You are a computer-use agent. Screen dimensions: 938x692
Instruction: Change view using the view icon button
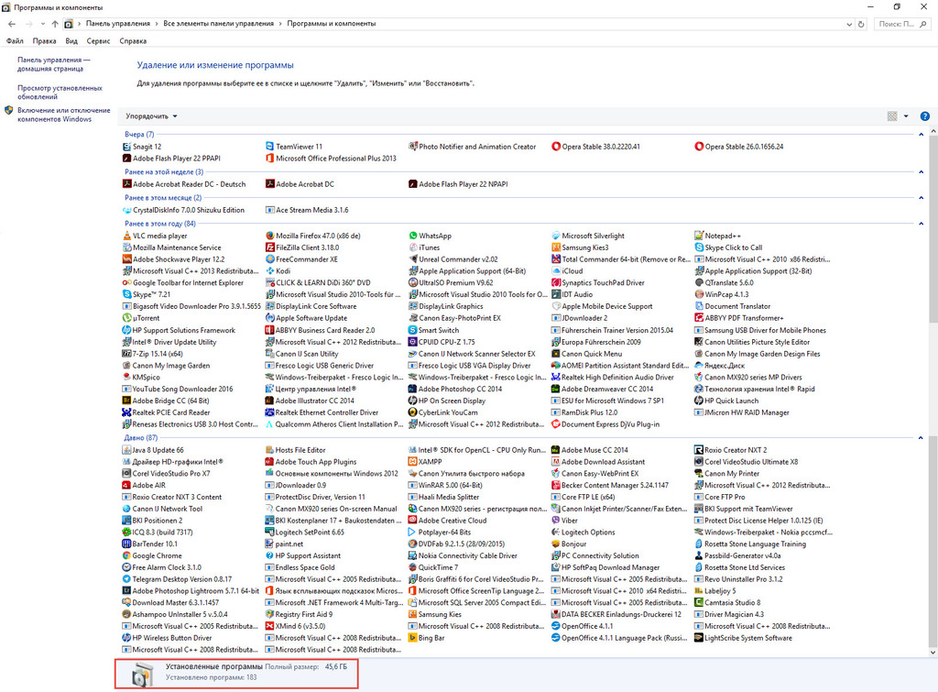[x=892, y=116]
